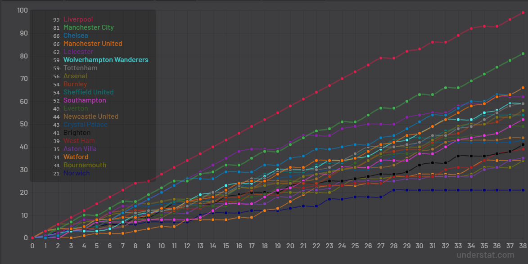The image size is (528, 264).
Task: Toggle Tottenham in the legend
Action: coord(80,67)
